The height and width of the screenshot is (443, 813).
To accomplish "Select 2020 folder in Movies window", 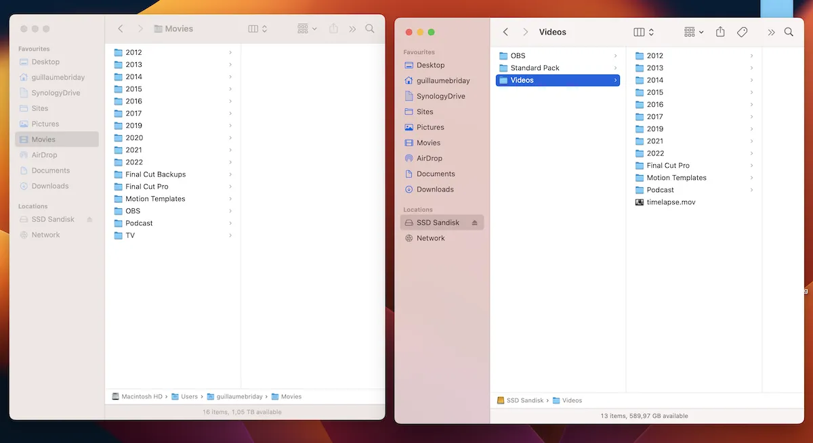I will pyautogui.click(x=173, y=138).
